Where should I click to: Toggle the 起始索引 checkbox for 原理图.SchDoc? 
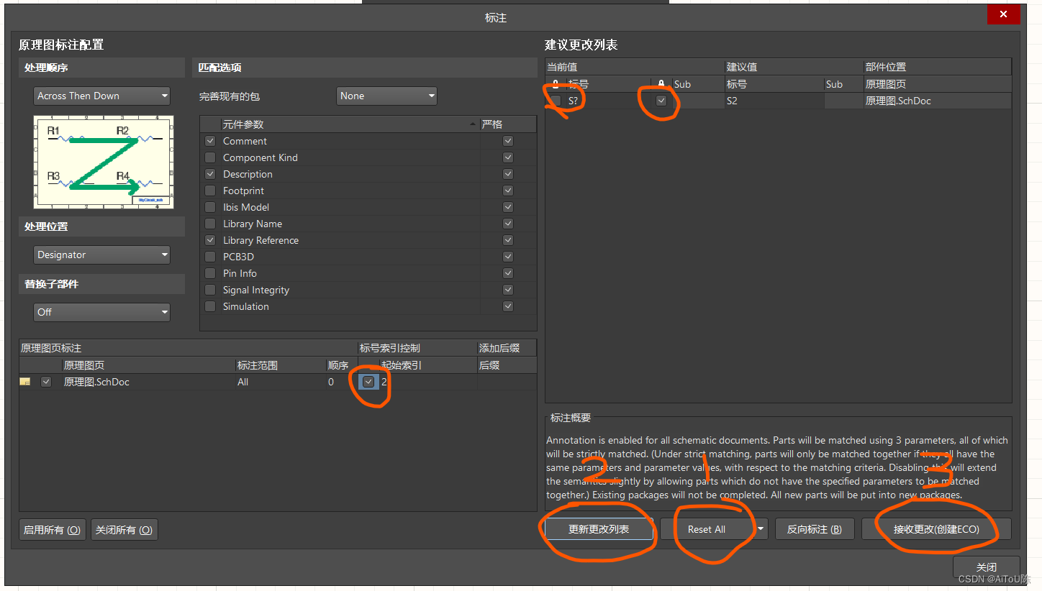point(368,382)
